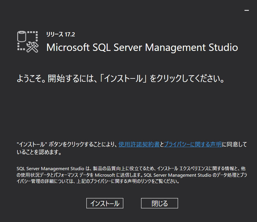This screenshot has width=257, height=222.
Task: Open the 使用許諾契約書 license terms link
Action: 139,144
